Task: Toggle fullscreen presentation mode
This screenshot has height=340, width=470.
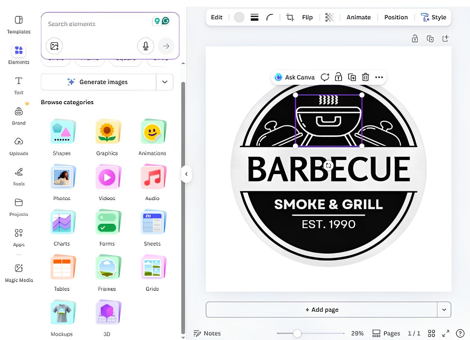Action: [445, 333]
